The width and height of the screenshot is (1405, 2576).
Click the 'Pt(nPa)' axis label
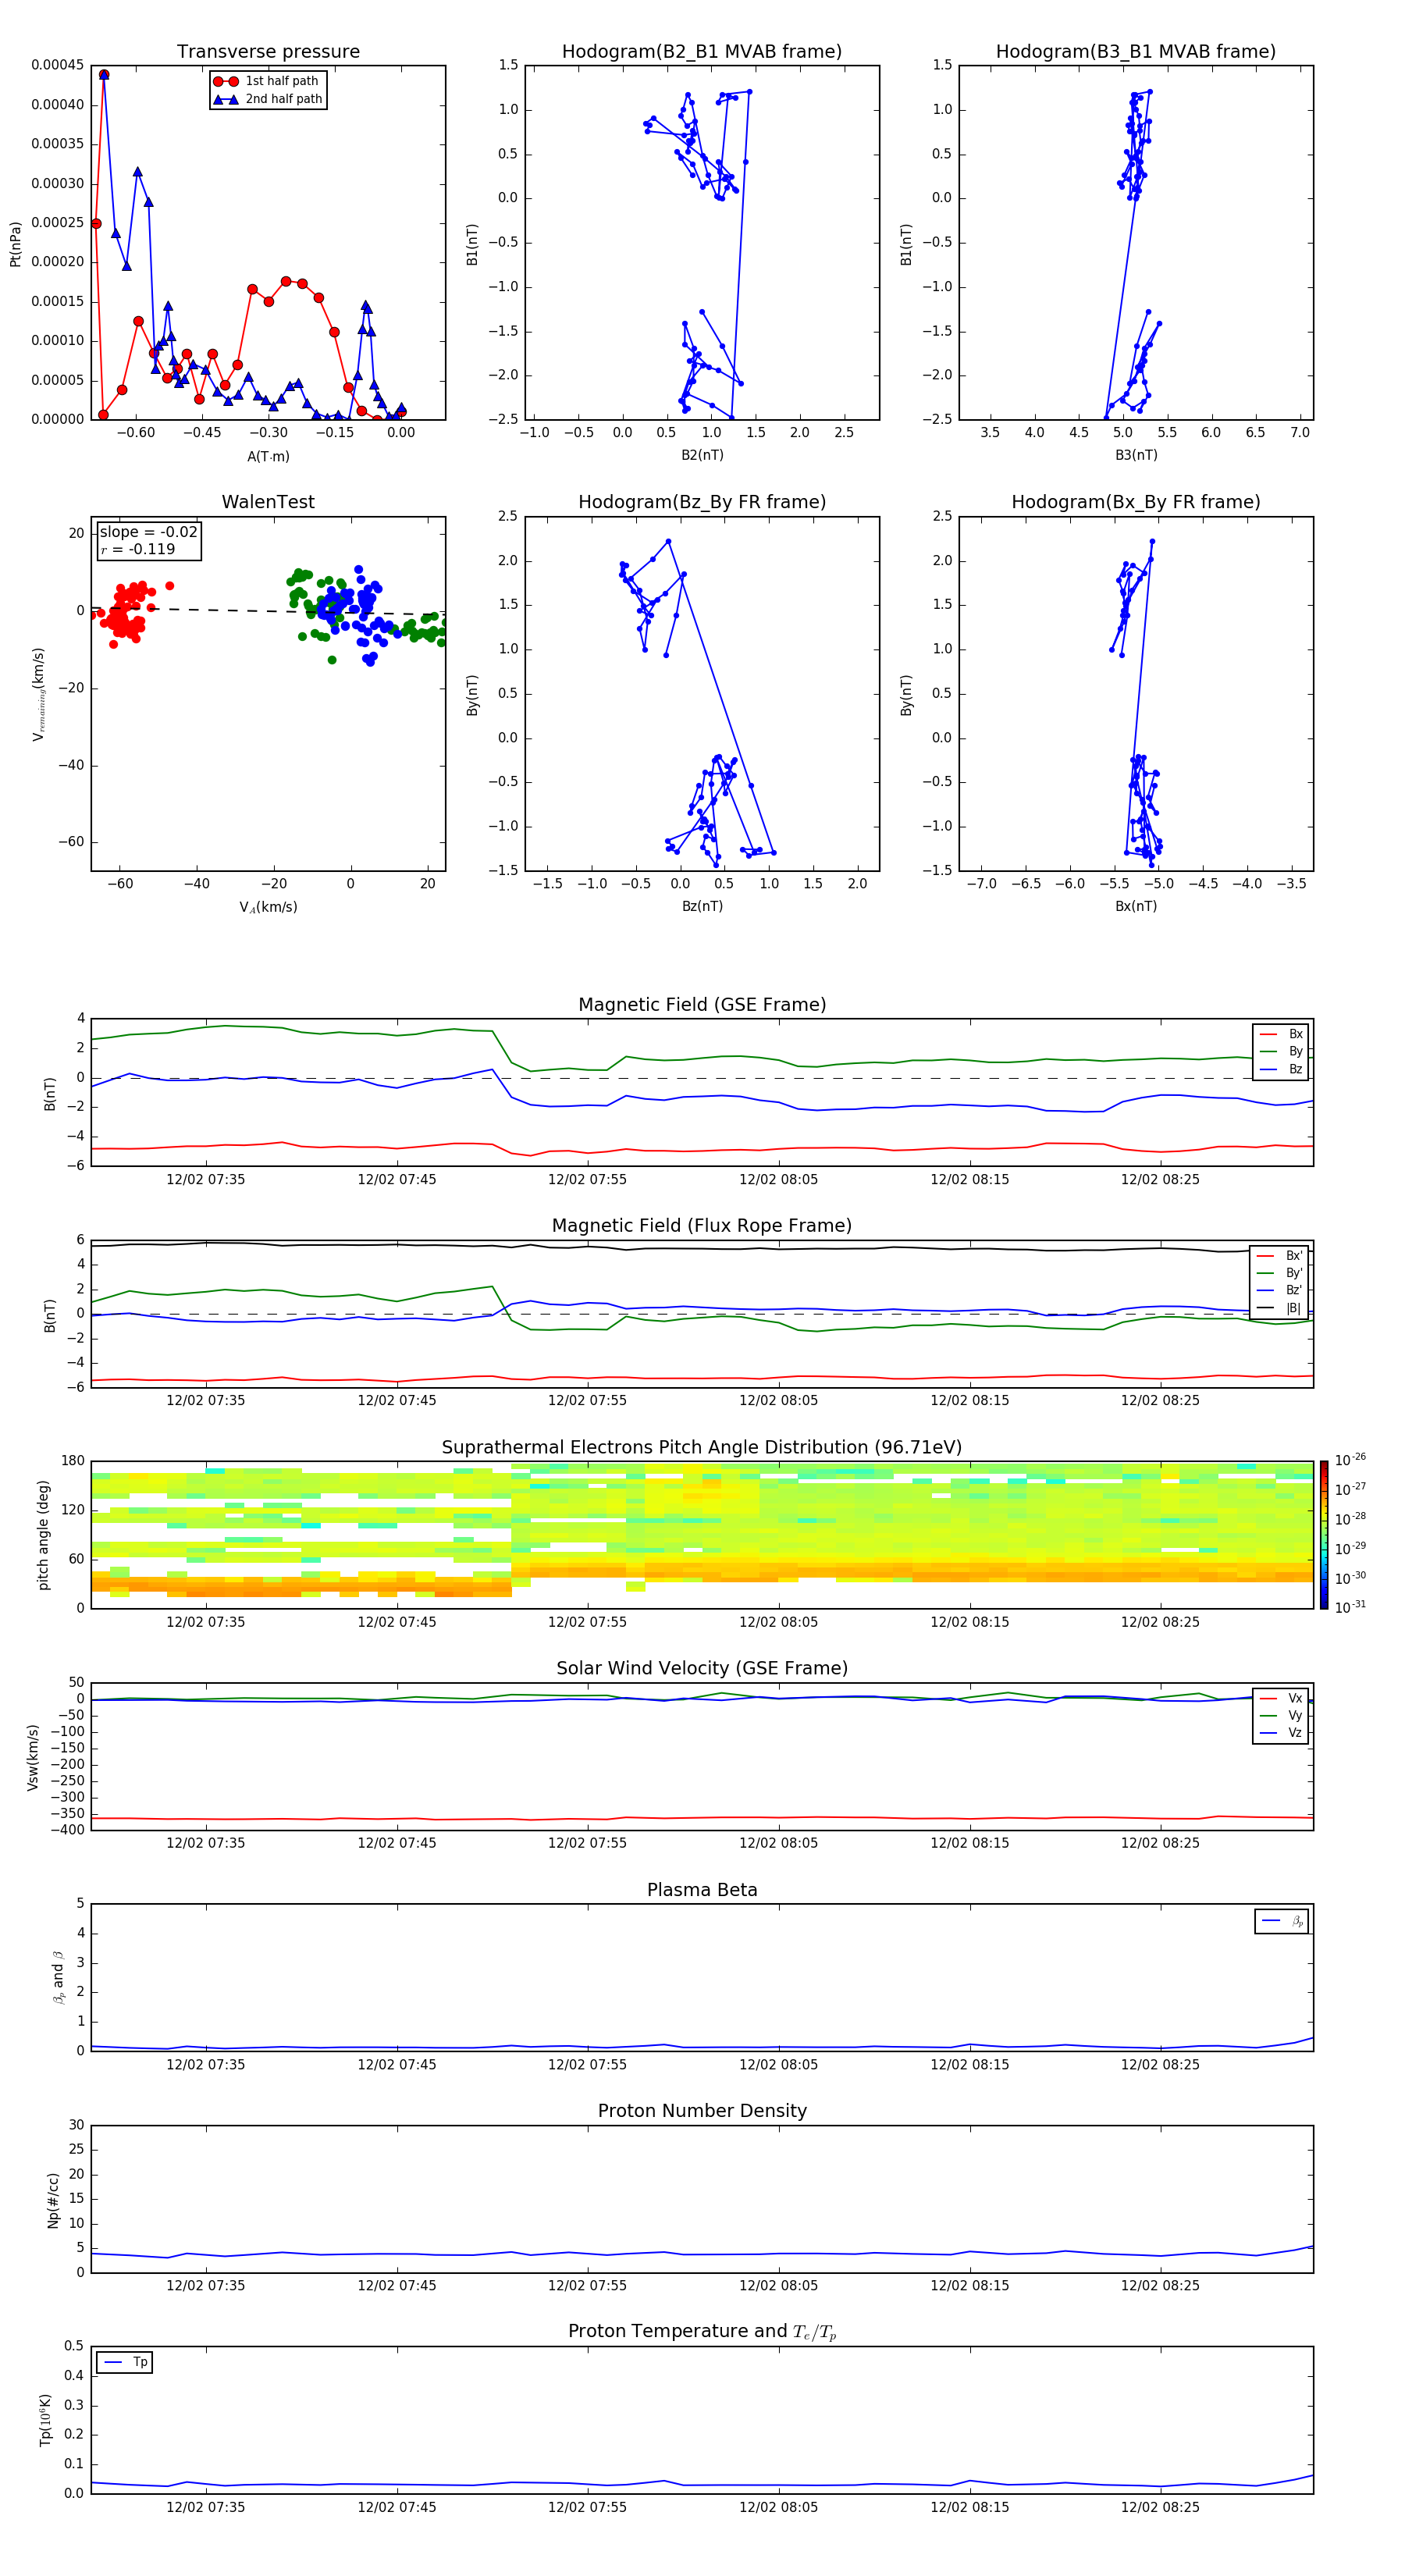tap(15, 244)
